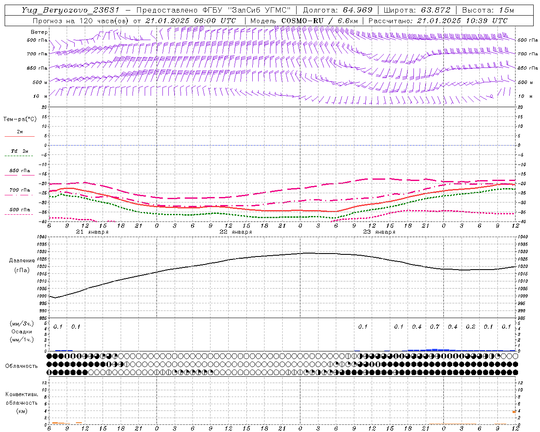This screenshot has height=432, width=540.
Task: Click the station height label Высота: 15м
Action: pyautogui.click(x=488, y=10)
